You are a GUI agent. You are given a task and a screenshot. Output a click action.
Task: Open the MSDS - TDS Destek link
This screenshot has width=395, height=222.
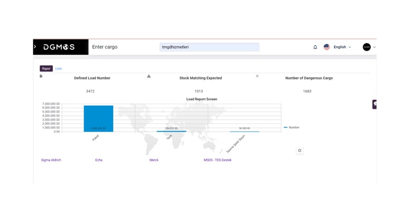pyautogui.click(x=218, y=160)
